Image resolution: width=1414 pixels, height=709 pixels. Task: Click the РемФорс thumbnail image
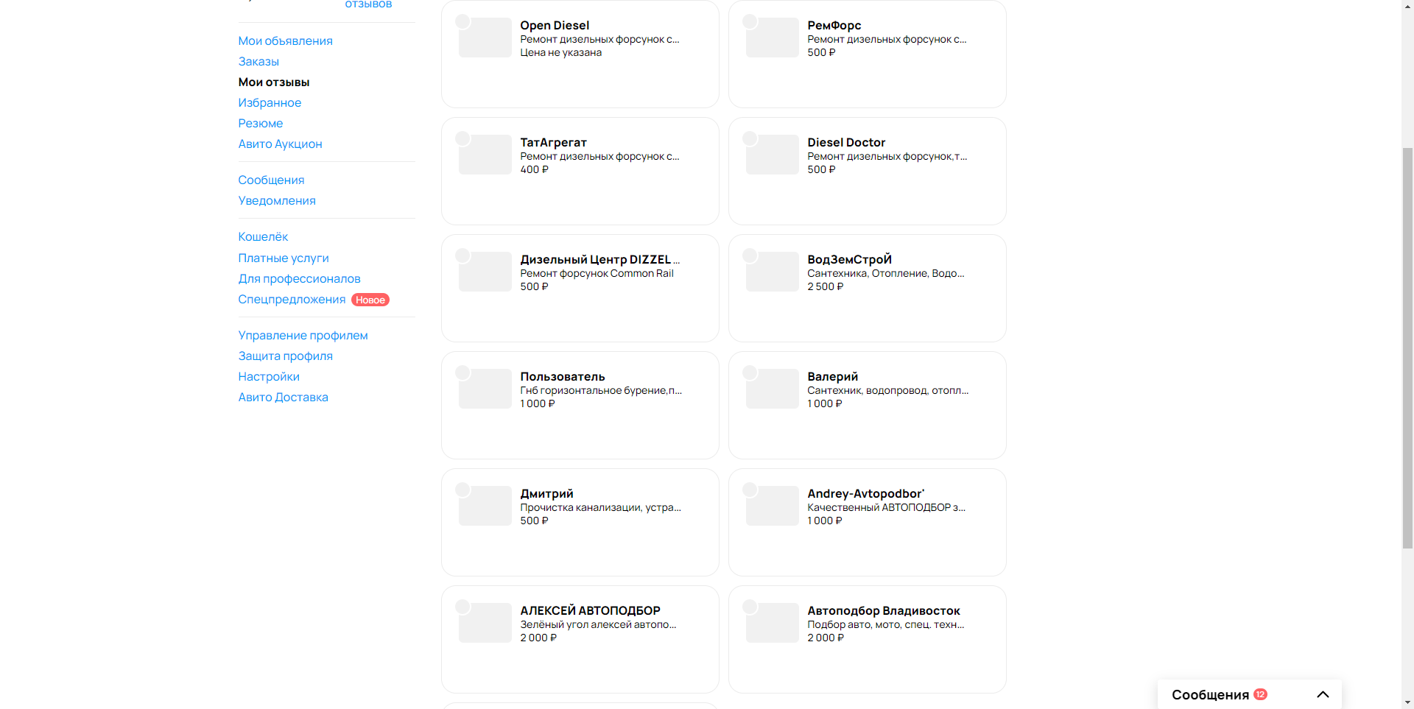click(x=772, y=38)
